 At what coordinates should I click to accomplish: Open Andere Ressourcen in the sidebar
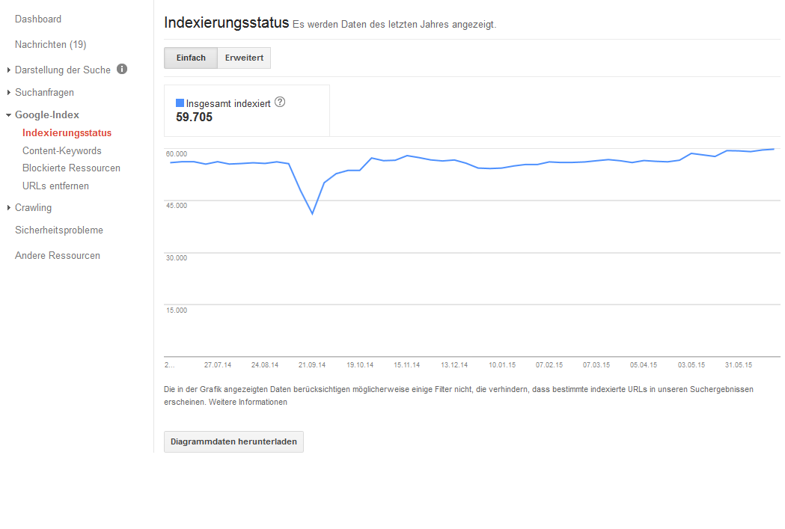[58, 256]
